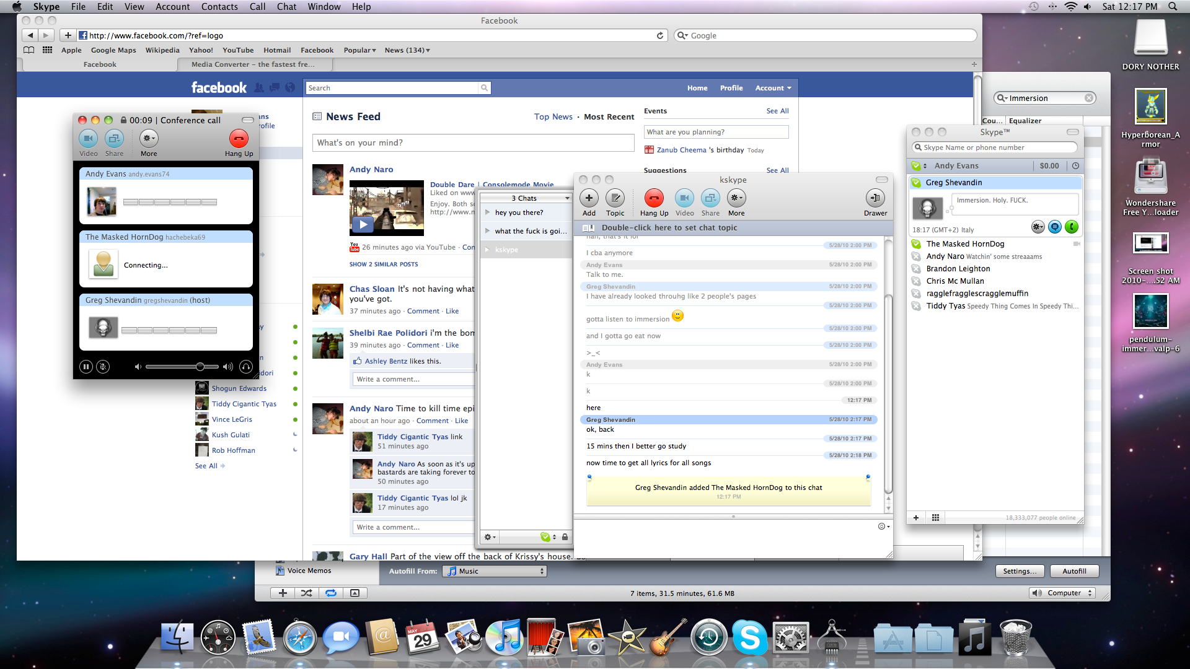The width and height of the screenshot is (1190, 669).
Task: Hang up the Conference call
Action: click(x=239, y=139)
